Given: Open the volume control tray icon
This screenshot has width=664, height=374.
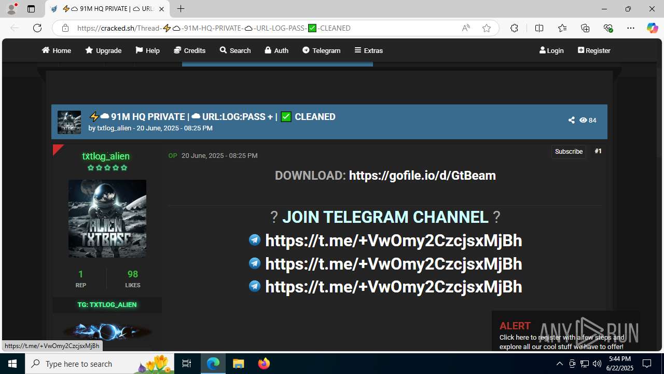Looking at the screenshot, I should click(x=597, y=364).
